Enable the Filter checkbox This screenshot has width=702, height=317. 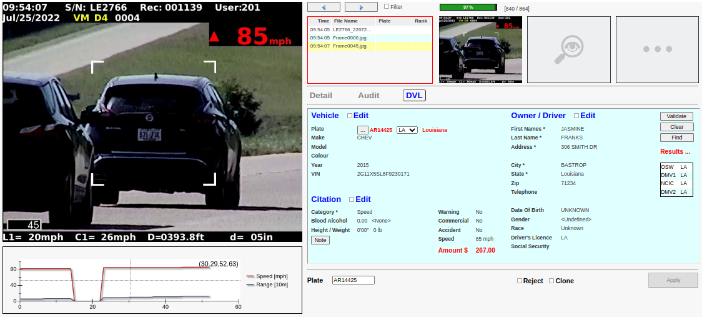387,7
